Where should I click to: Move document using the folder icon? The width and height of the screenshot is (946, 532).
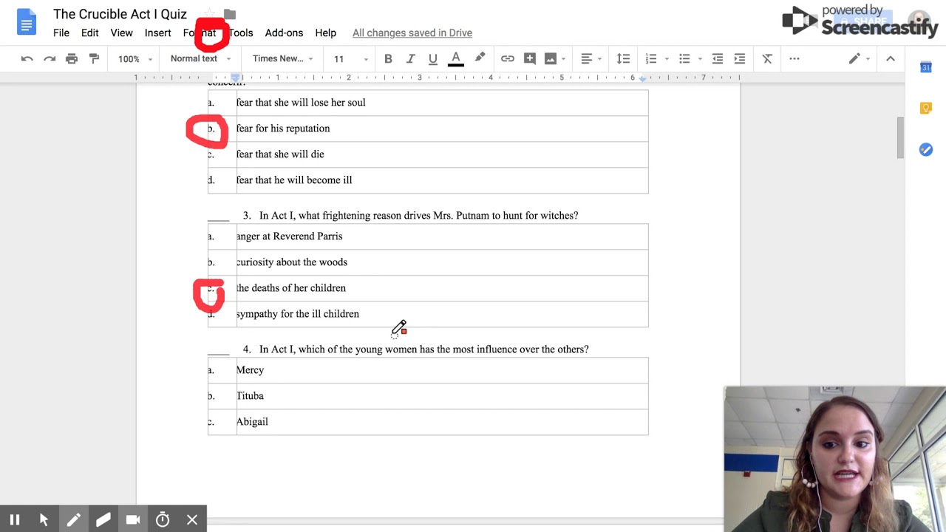click(x=230, y=15)
